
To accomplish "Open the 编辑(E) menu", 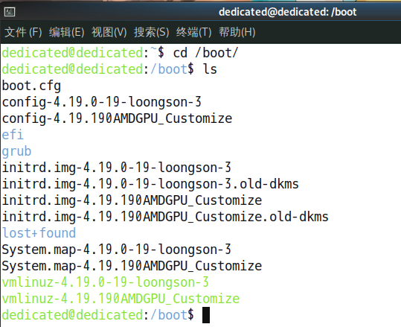I will tap(67, 32).
